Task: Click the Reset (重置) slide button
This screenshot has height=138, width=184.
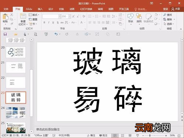Action: click(x=33, y=19)
